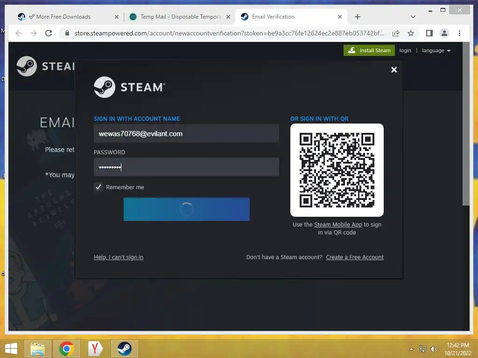The width and height of the screenshot is (478, 358).
Task: Open the taskbar clock and date
Action: point(458,349)
